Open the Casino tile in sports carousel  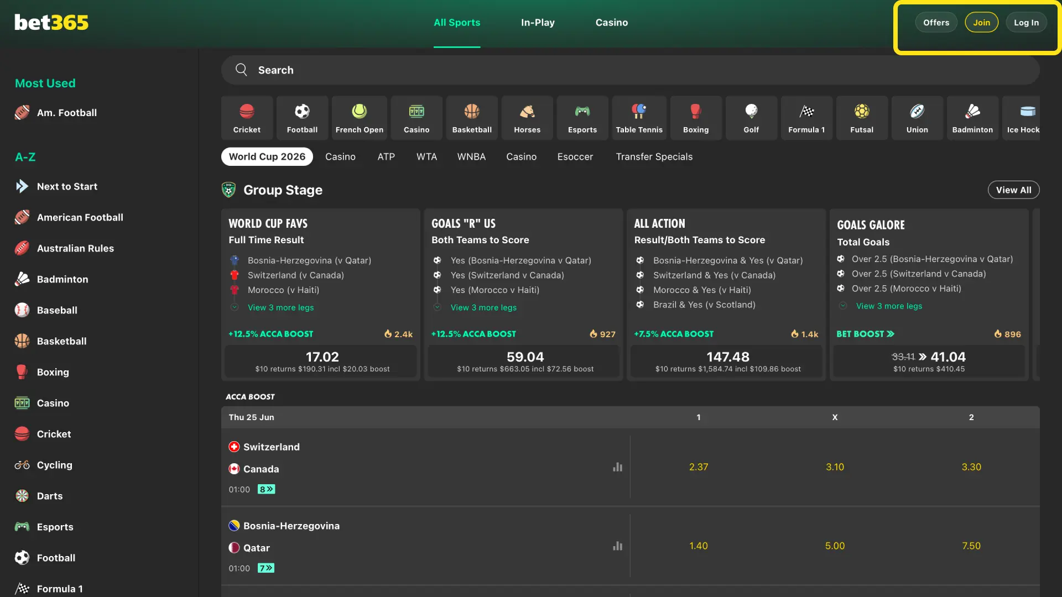coord(417,118)
